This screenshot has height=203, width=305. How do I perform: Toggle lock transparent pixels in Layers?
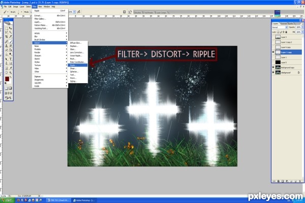(278, 32)
